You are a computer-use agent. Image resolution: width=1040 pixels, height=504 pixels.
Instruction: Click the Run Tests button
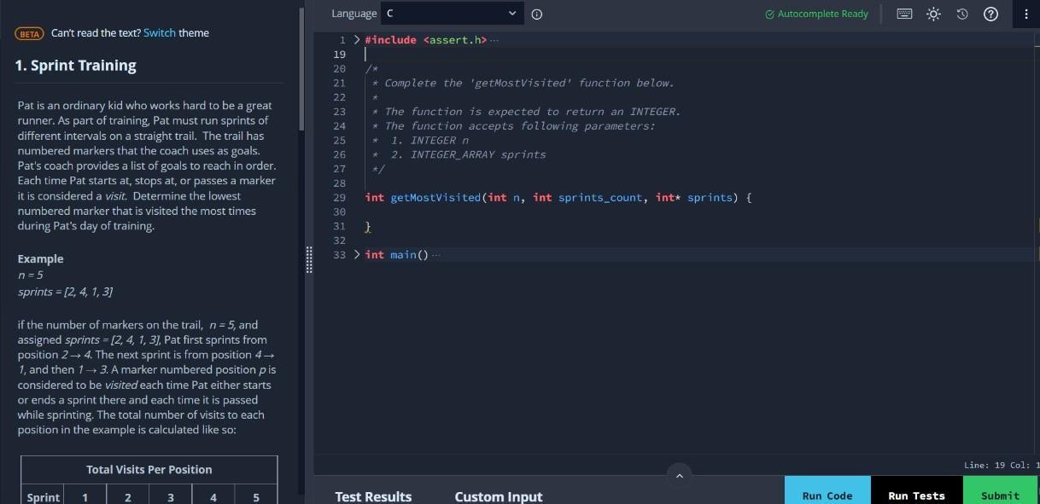click(916, 495)
